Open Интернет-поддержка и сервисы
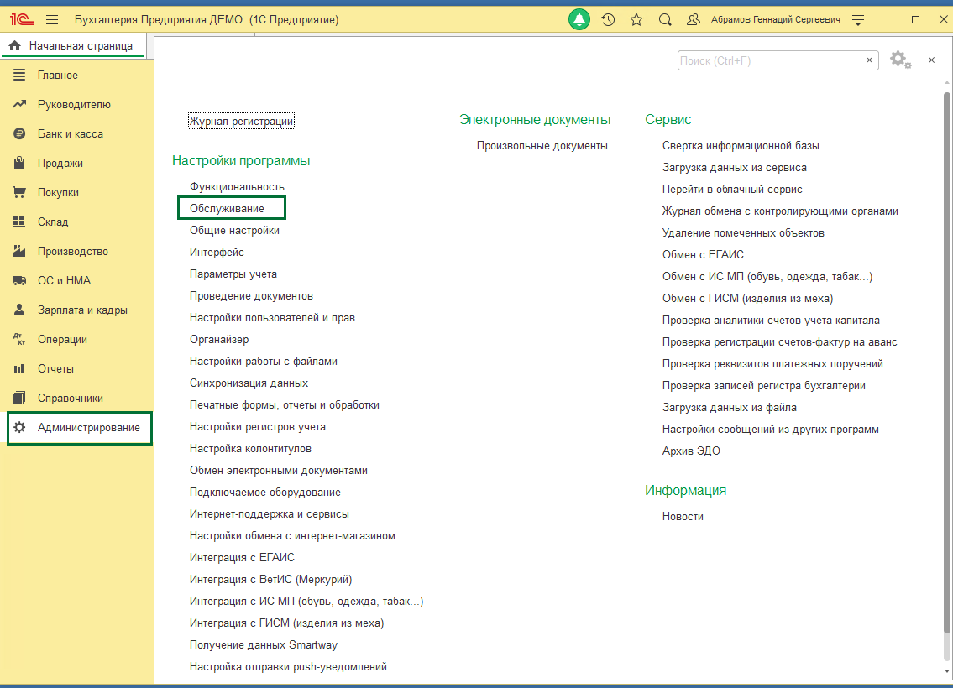953x688 pixels. point(270,514)
